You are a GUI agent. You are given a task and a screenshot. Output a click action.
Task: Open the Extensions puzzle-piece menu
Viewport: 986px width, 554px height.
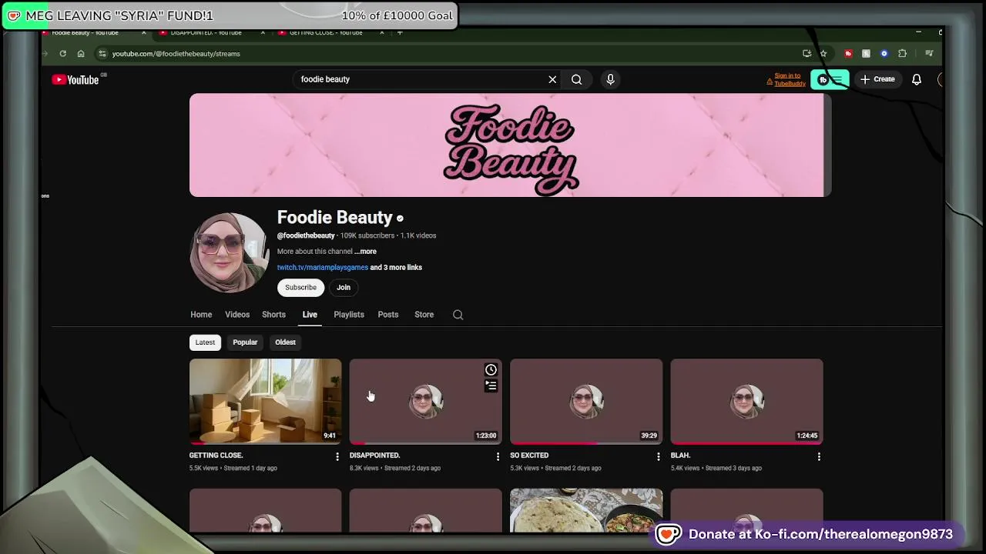click(x=903, y=54)
